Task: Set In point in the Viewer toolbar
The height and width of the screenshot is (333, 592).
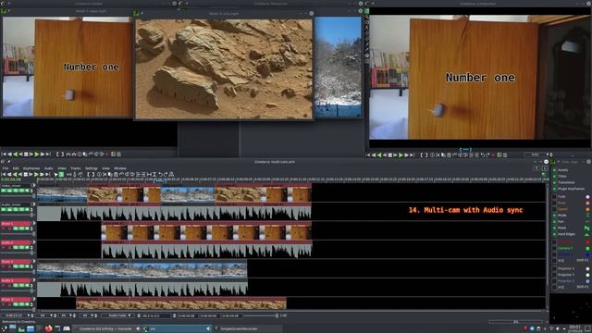Action: pyautogui.click(x=58, y=154)
